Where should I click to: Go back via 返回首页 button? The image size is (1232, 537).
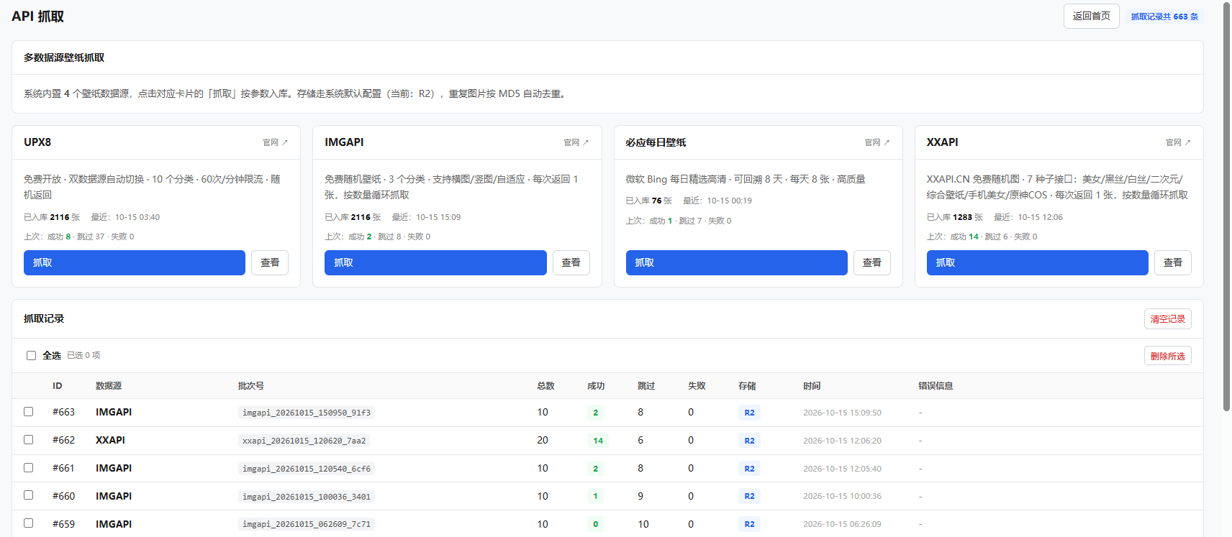click(1091, 17)
